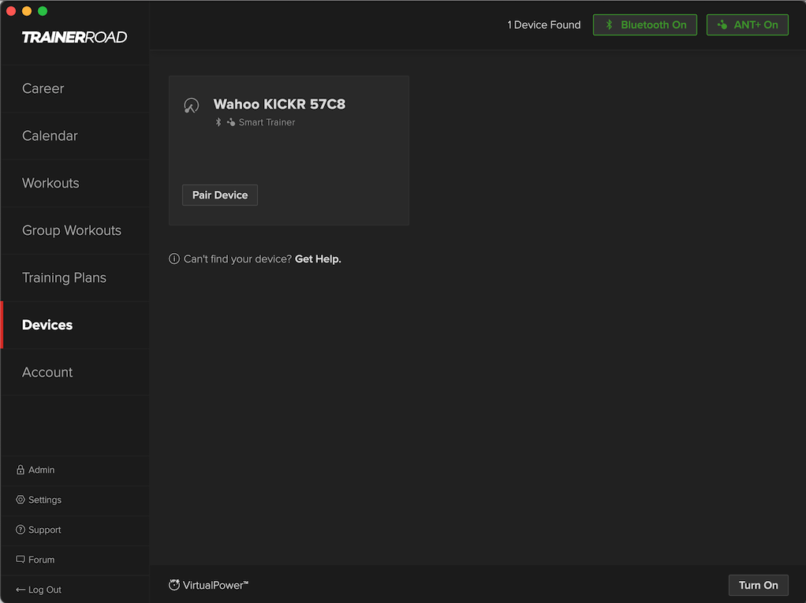The height and width of the screenshot is (603, 806).
Task: Open Settings from the sidebar
Action: tap(75, 500)
